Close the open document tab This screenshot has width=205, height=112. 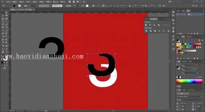click(x=34, y=10)
